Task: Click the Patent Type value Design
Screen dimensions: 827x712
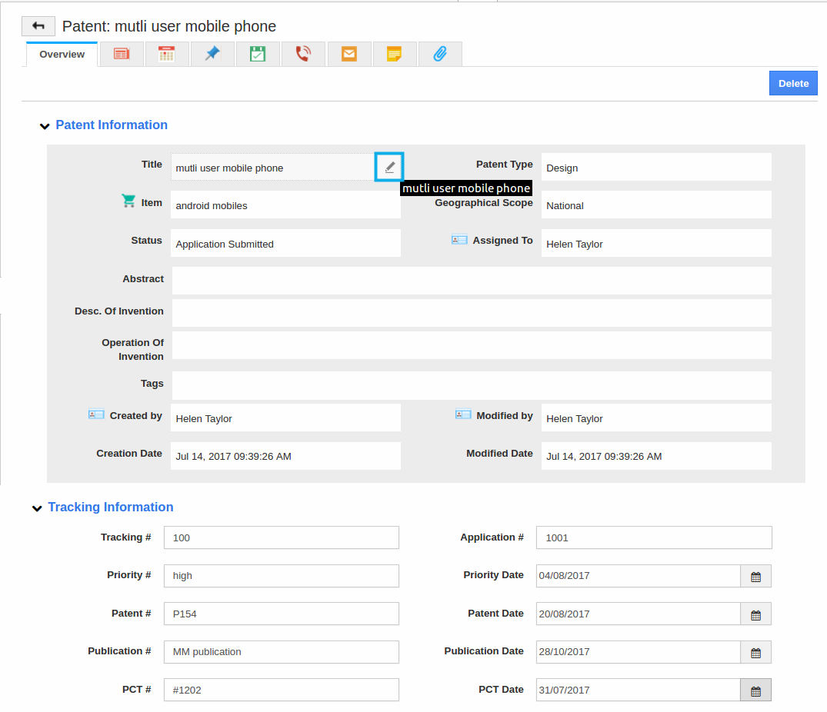Action: coord(656,168)
